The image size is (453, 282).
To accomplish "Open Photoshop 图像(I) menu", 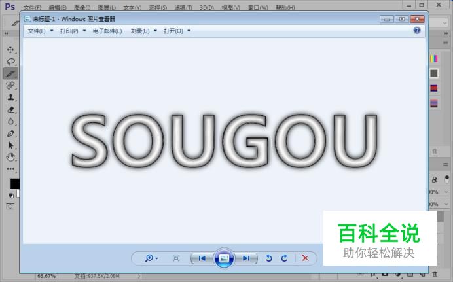I will coord(82,7).
